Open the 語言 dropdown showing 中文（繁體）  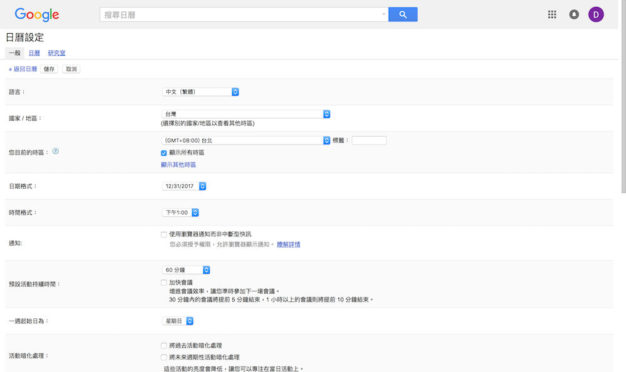pos(200,91)
